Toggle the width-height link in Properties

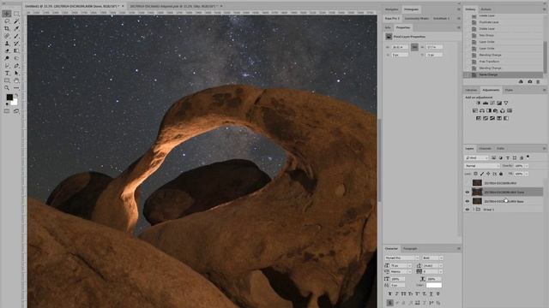point(414,47)
